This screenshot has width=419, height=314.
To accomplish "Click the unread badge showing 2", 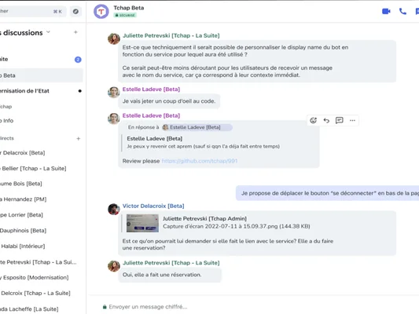I will 78,60.
